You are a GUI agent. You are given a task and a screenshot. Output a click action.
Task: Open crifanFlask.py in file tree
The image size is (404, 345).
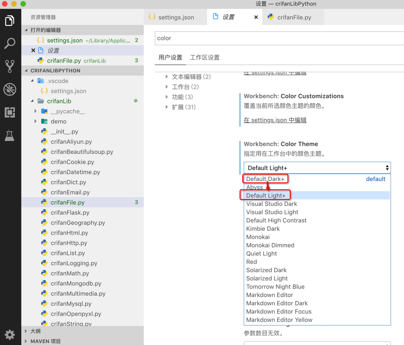click(x=82, y=212)
